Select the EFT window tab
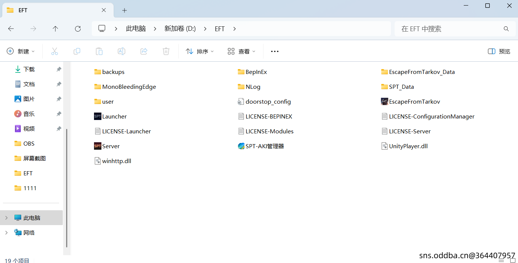Screen dimensions: 518x263 click(58, 10)
